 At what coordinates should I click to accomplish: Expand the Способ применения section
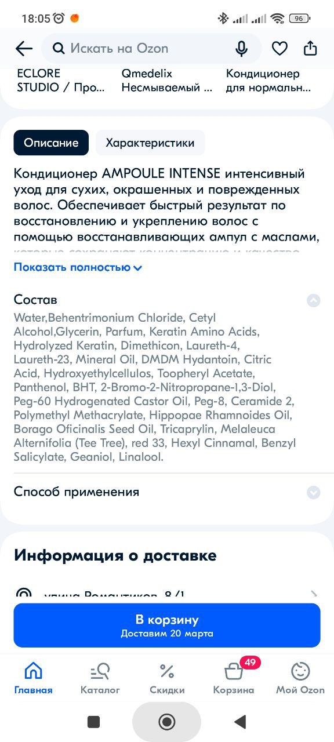click(167, 492)
